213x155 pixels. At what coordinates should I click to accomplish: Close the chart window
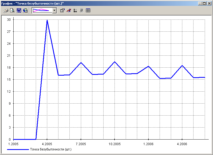[x=209, y=3]
